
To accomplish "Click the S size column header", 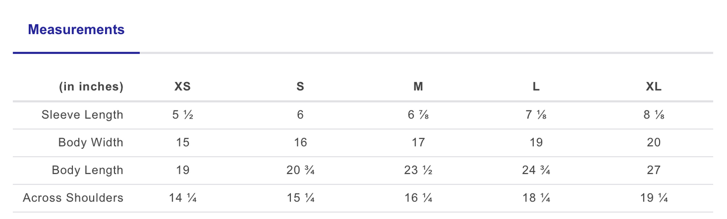I will (300, 87).
